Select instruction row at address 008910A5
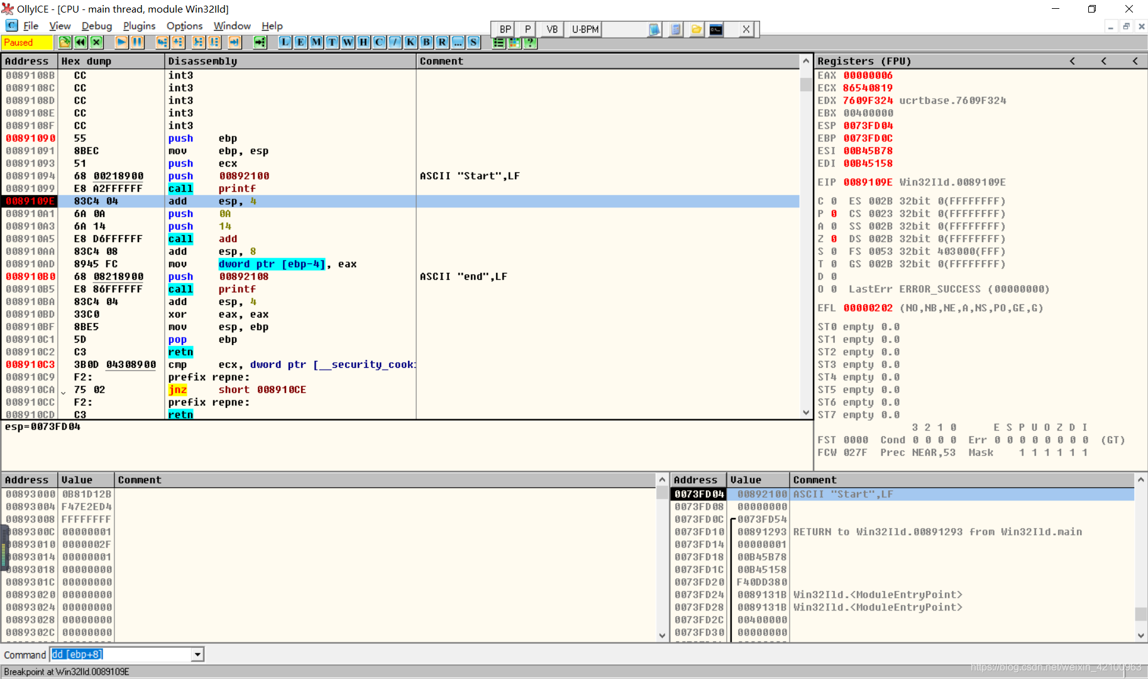 (400, 239)
